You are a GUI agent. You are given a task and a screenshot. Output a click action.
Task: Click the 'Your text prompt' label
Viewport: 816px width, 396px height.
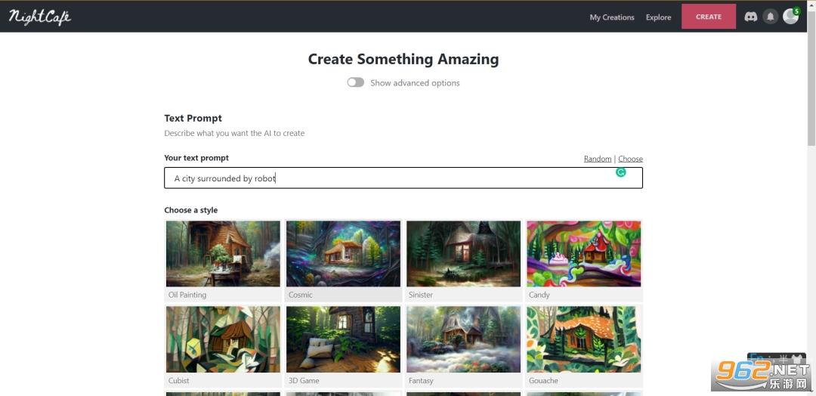tap(196, 158)
